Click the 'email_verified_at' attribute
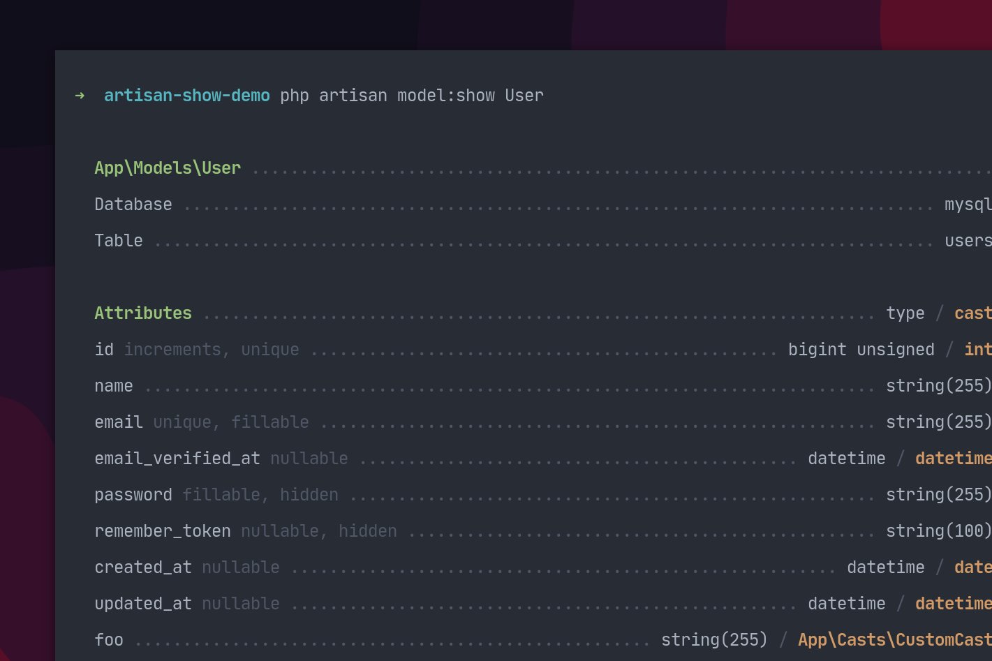992x661 pixels. [177, 459]
